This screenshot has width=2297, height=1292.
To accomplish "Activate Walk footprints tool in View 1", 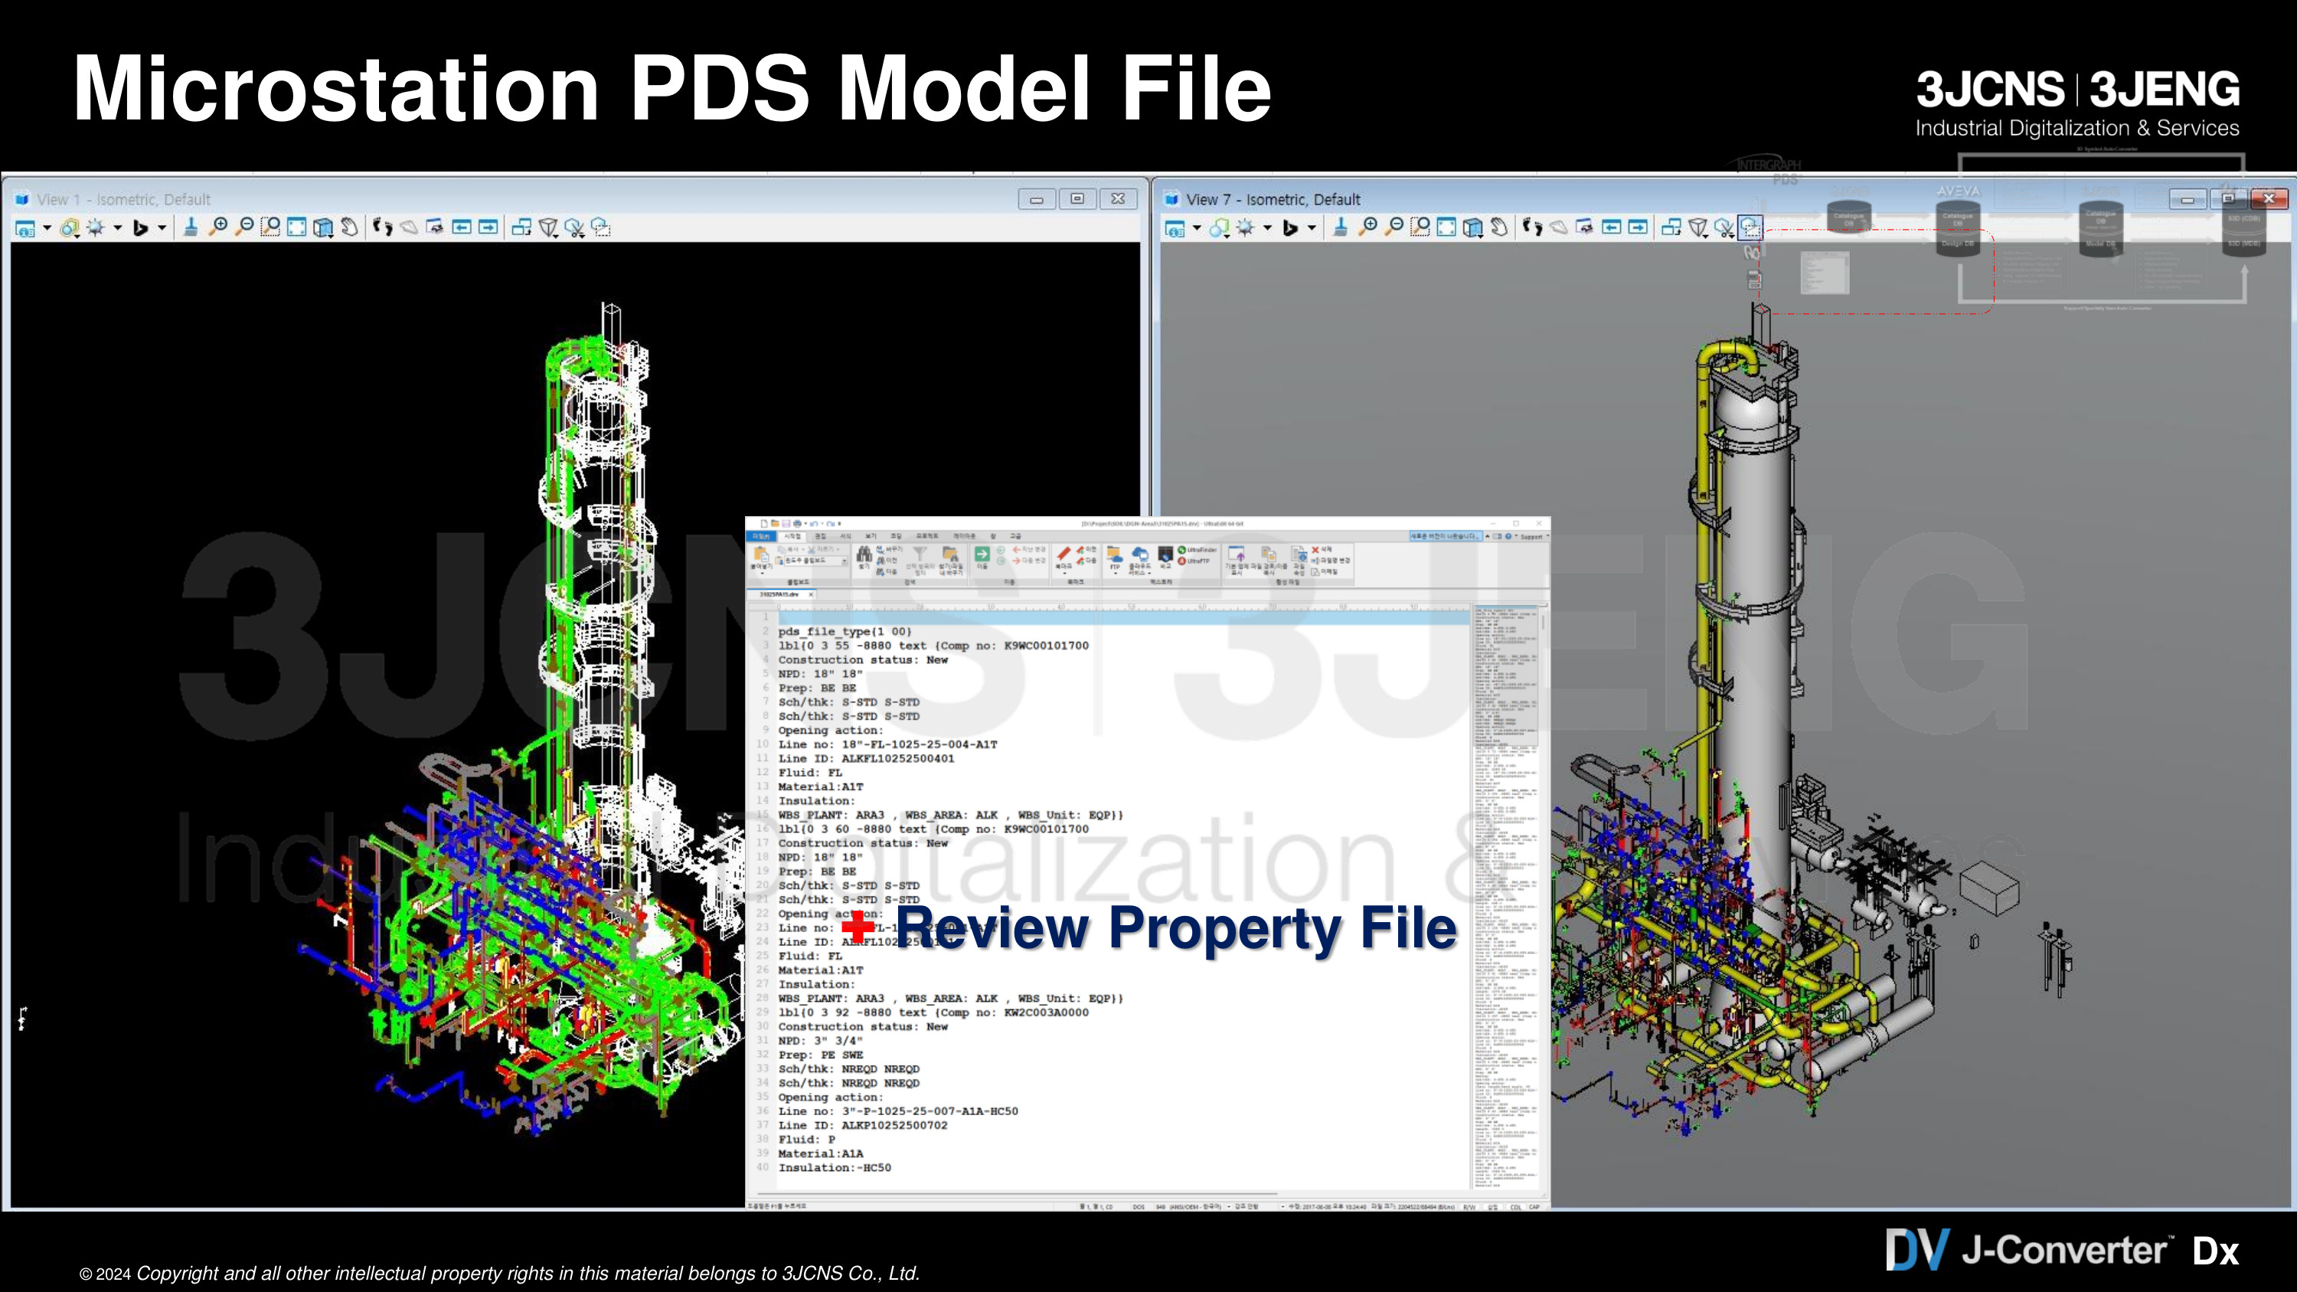I will 383,228.
